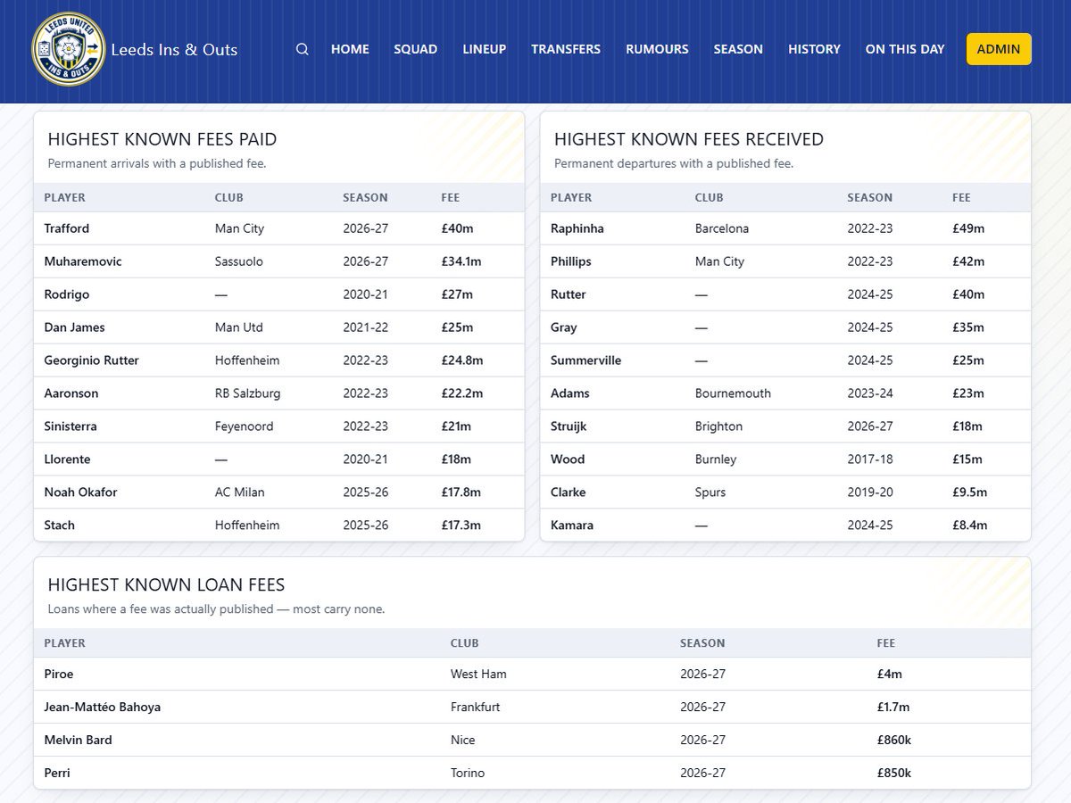Go to the HOME menu item
This screenshot has width=1071, height=803.
click(x=350, y=49)
